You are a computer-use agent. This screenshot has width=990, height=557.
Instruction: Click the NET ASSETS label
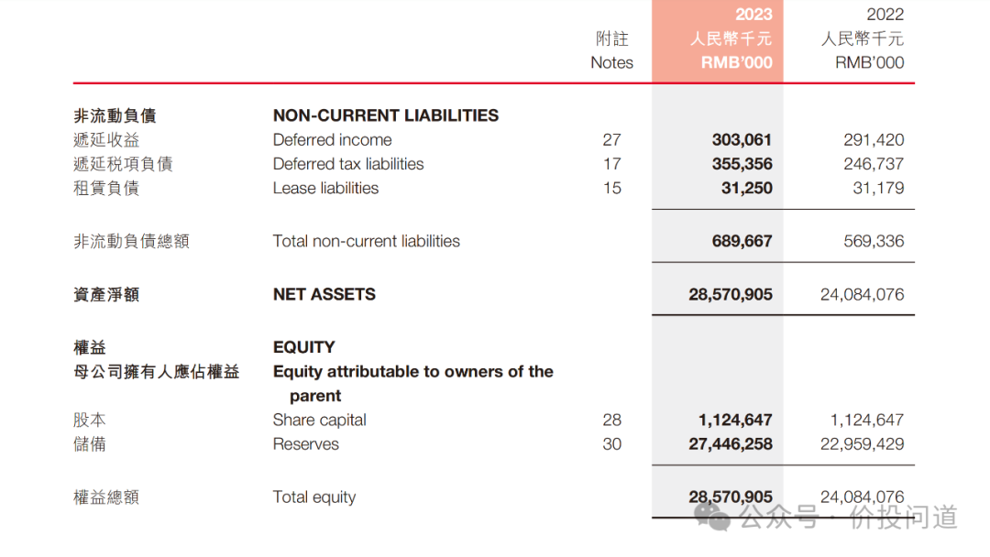pyautogui.click(x=324, y=295)
